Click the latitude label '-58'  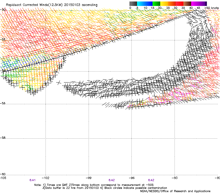(x=3, y=138)
